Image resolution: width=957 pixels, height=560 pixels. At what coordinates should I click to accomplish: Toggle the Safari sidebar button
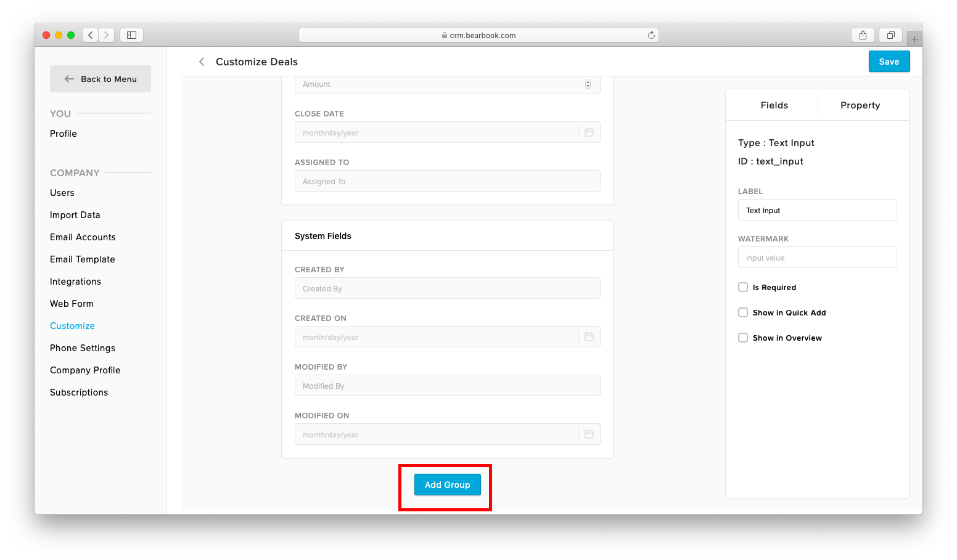click(131, 35)
